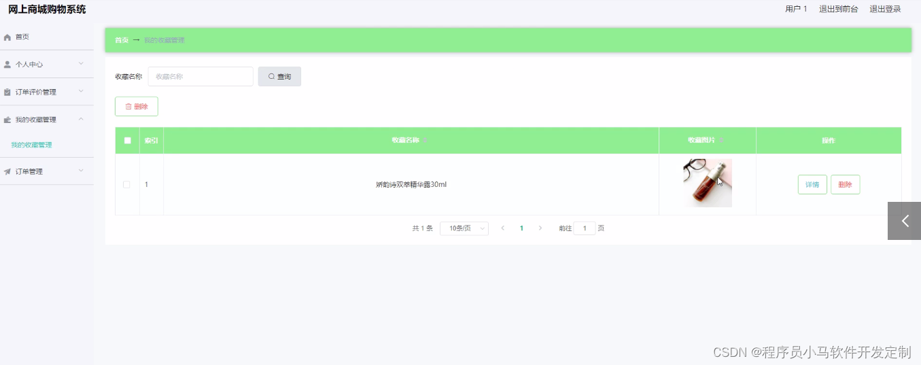The height and width of the screenshot is (365, 921).
Task: Click the home icon beside 首页
Action: pyautogui.click(x=7, y=37)
